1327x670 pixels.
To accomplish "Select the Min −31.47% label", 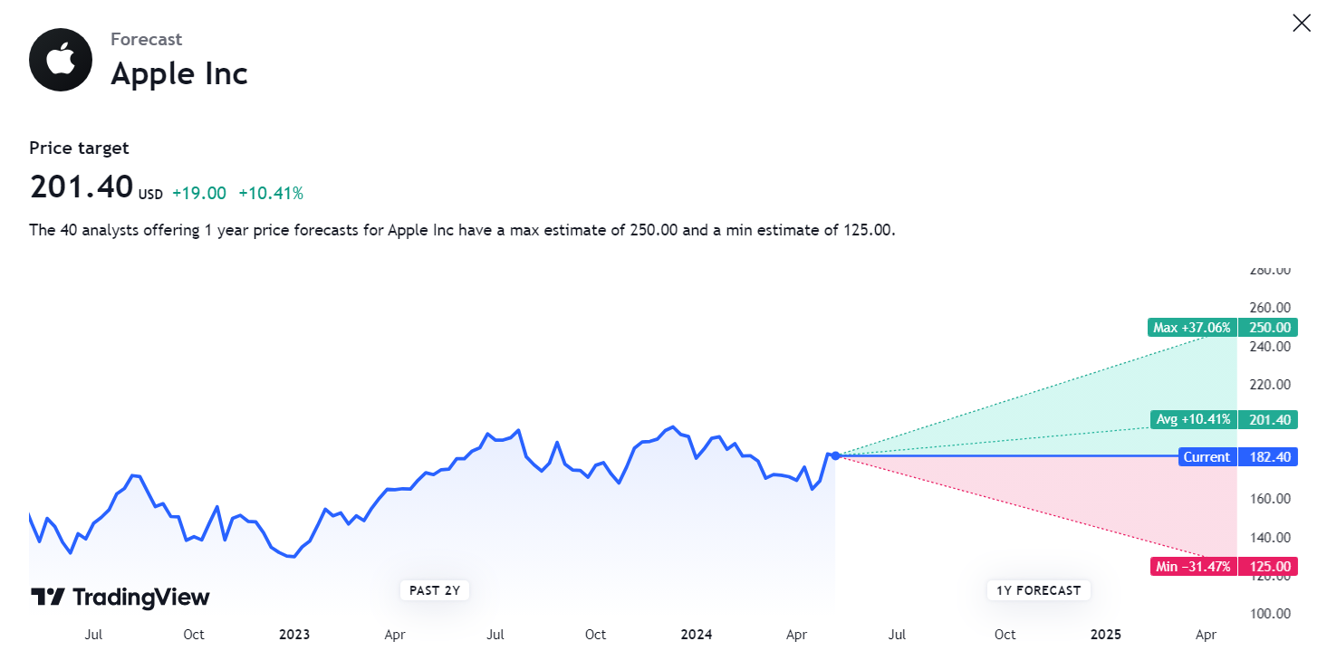I will click(x=1194, y=567).
